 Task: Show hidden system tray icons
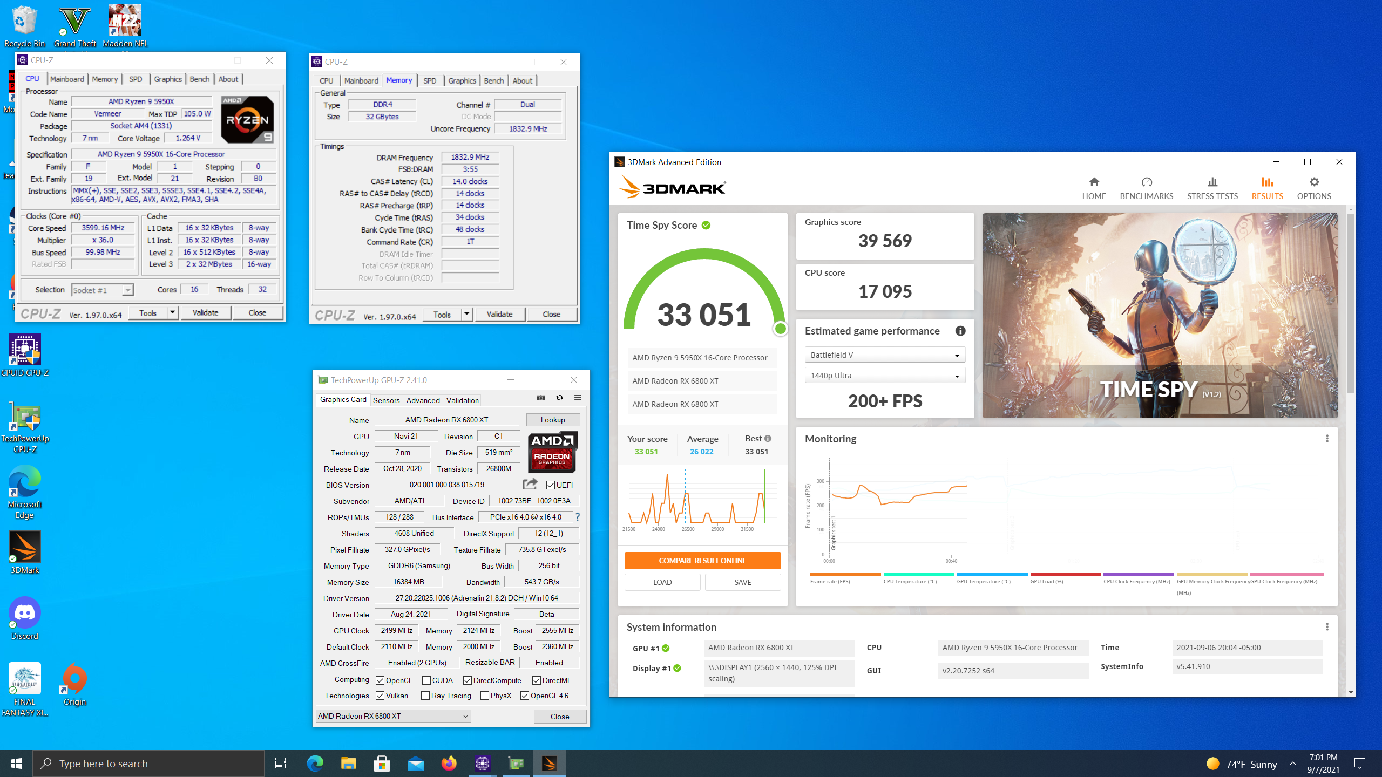[x=1292, y=764]
